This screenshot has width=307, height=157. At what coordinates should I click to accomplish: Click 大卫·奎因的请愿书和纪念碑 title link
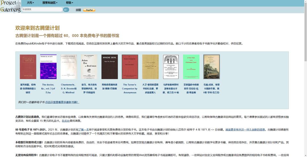point(150,89)
